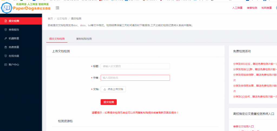This screenshot has height=131, width=277.
Task: Click the shield icon beside 在线充值
Action: pos(6,56)
